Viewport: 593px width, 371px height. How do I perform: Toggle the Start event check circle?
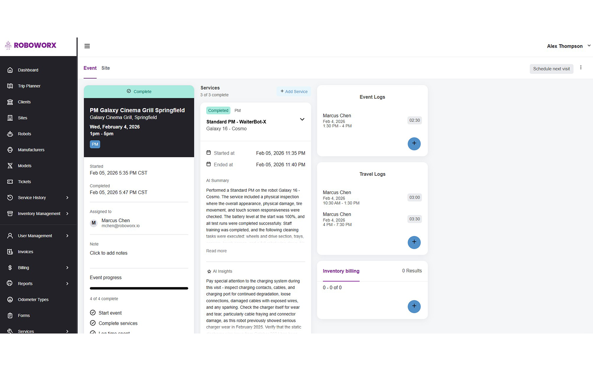pyautogui.click(x=93, y=313)
